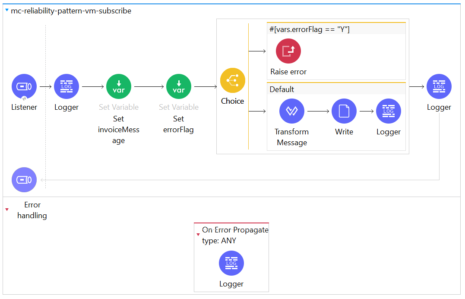
Task: Select the faded VM response icon
Action: coord(24,180)
